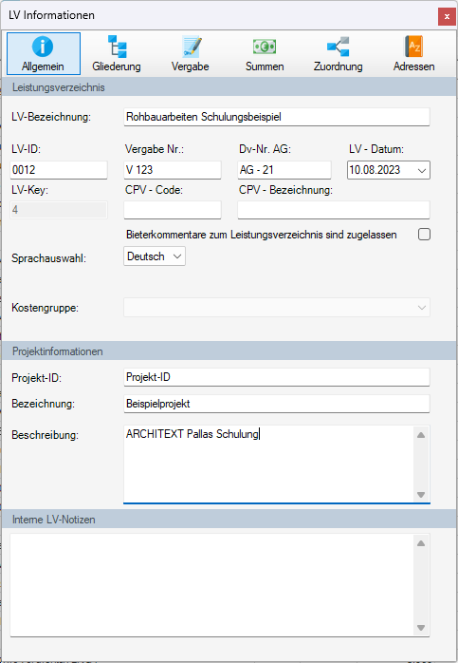Click Beschreibung scrollbar up arrow
This screenshot has height=663, width=458.
pyautogui.click(x=421, y=435)
